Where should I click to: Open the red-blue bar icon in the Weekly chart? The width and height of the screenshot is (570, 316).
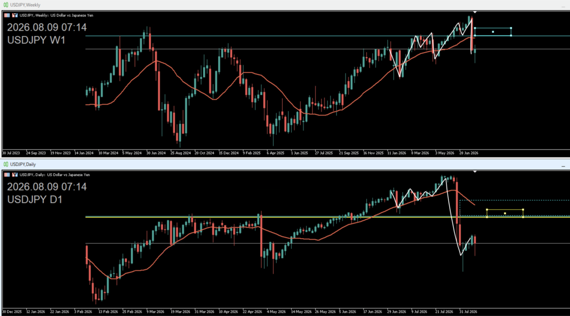point(15,15)
